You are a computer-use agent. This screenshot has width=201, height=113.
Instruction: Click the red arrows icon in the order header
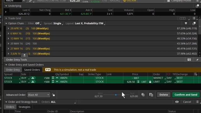[168, 74]
